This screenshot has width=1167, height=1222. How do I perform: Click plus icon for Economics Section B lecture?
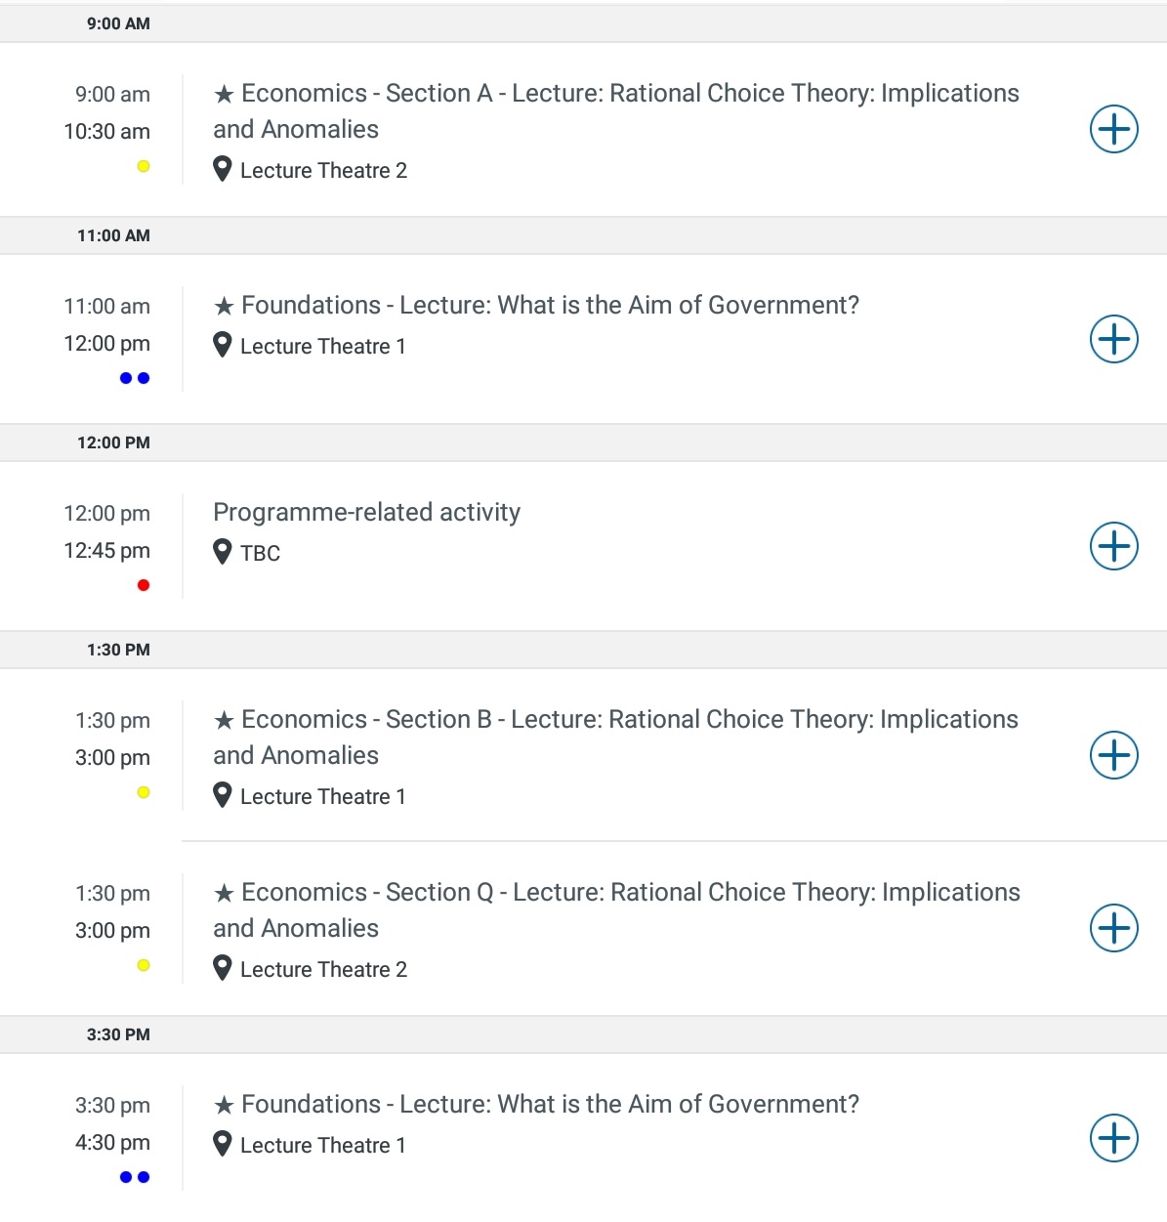tap(1114, 755)
